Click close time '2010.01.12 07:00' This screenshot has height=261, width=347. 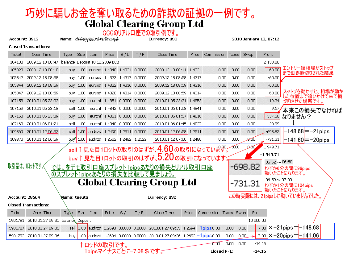[171, 139]
